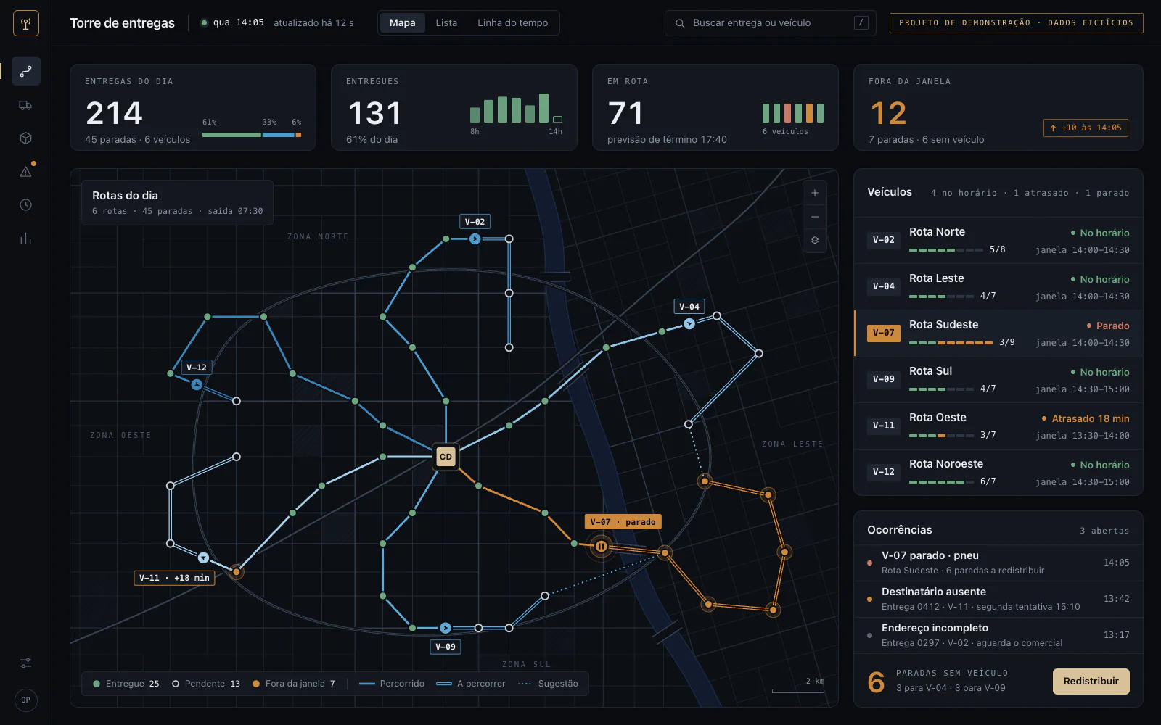Click the V-12 vehicle marker on map
The image size is (1161, 725).
click(x=197, y=385)
